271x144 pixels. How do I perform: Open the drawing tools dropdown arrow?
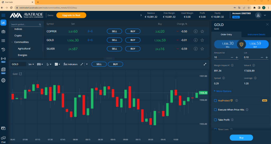(x=87, y=64)
